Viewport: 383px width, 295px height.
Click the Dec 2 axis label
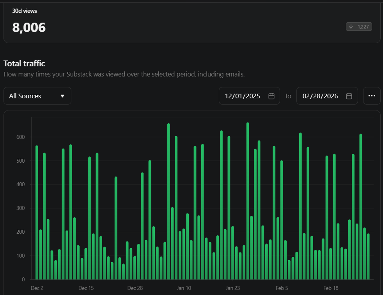click(37, 288)
